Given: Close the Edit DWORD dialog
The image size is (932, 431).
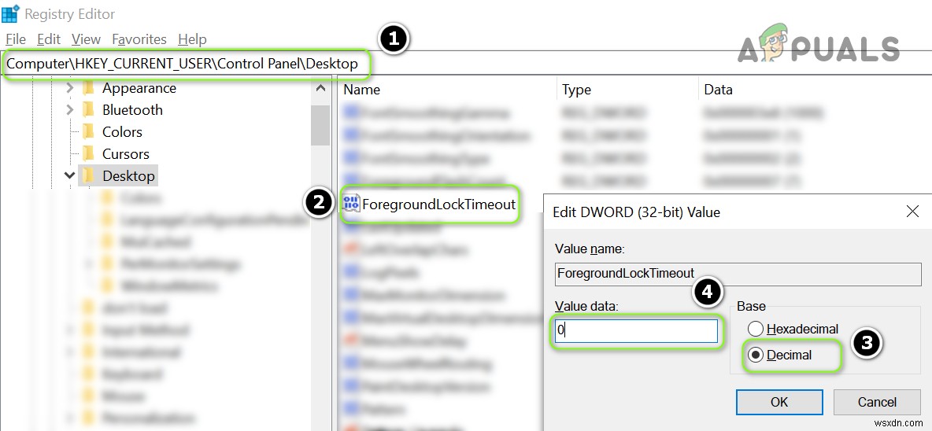Looking at the screenshot, I should coord(912,212).
